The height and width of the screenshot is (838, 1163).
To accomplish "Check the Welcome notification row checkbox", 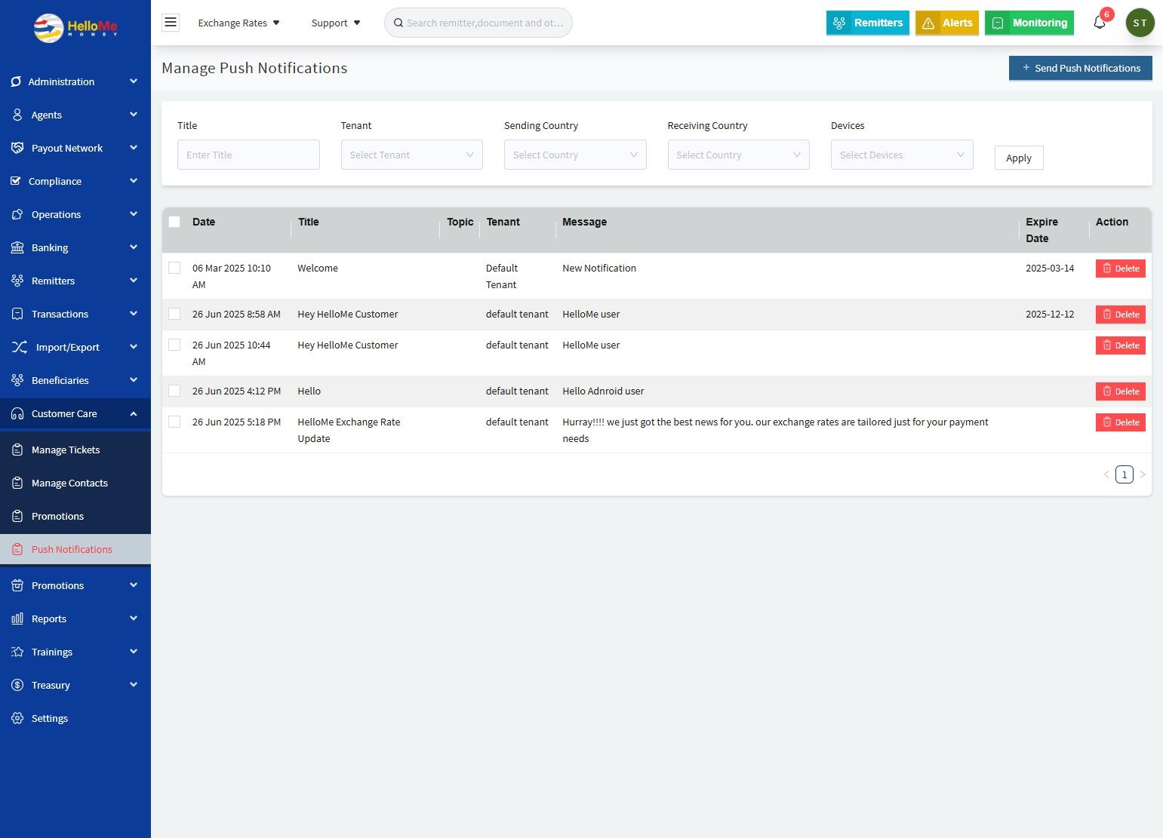I will pos(174,268).
